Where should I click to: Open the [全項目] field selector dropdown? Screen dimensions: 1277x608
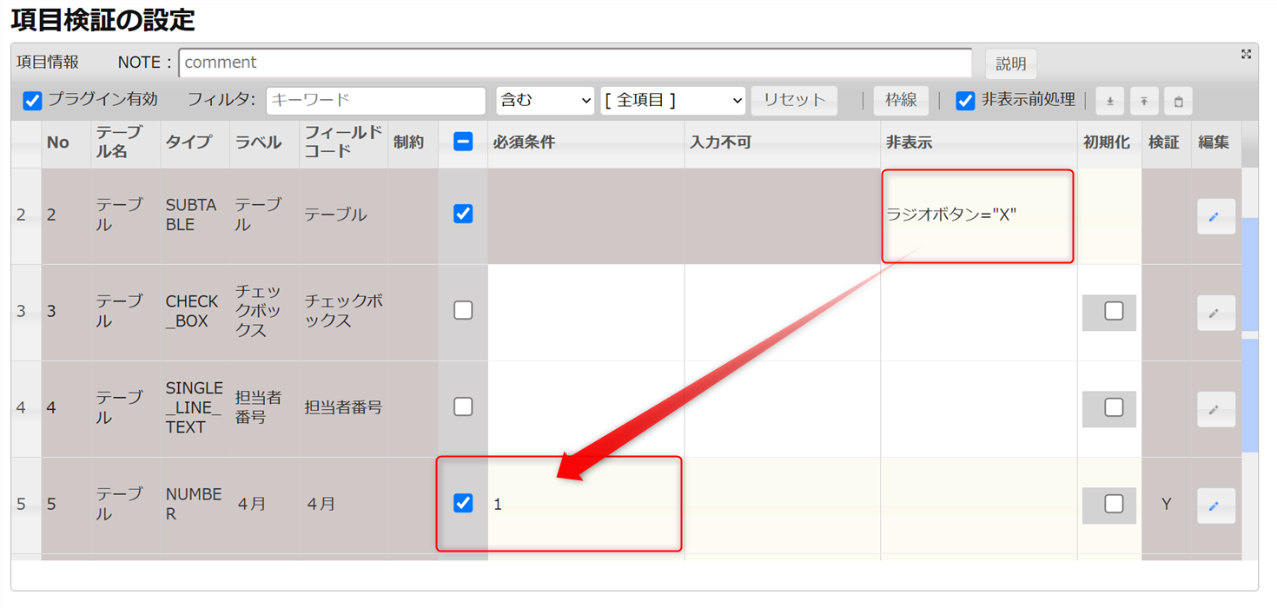click(673, 101)
